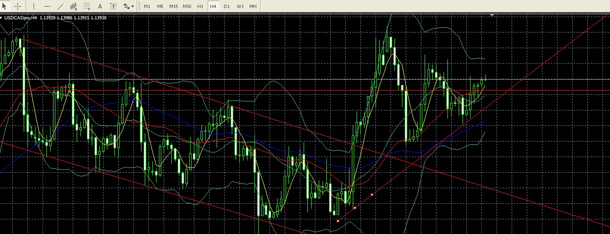The image size is (610, 234).
Task: Switch chart to M5 timeframe
Action: tap(160, 6)
